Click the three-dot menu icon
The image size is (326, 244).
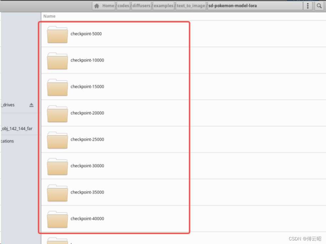[x=307, y=6]
